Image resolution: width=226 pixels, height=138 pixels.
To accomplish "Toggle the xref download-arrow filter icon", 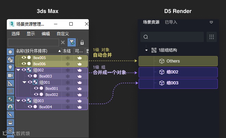I will [10, 107].
